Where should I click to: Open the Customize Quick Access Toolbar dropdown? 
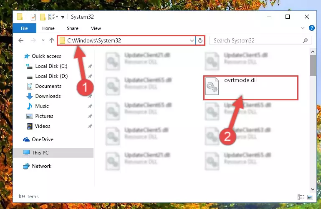pyautogui.click(x=63, y=17)
